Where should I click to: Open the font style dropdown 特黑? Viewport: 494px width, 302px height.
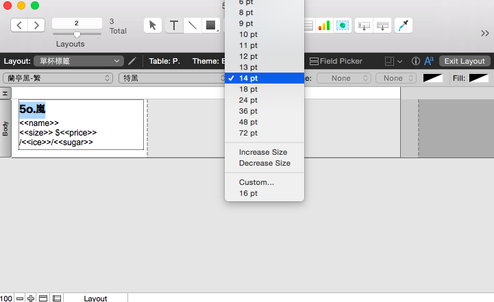tap(172, 78)
